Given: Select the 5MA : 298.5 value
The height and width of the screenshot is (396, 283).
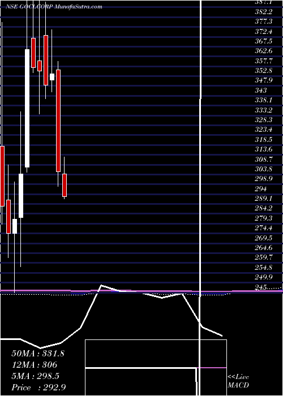Looking at the screenshot, I should 35,376.
